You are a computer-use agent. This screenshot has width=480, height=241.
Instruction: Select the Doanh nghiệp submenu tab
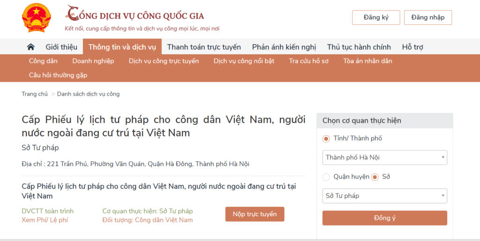[x=93, y=61]
